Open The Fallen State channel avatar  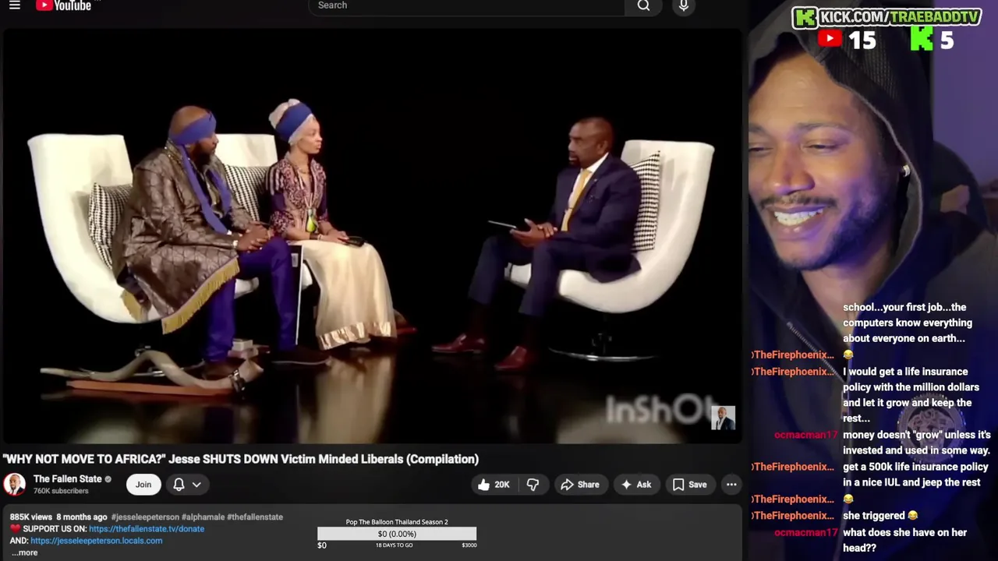14,484
